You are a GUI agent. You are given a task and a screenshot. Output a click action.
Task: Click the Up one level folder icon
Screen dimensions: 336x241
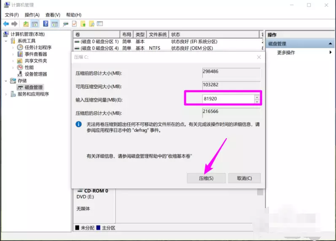coord(26,24)
